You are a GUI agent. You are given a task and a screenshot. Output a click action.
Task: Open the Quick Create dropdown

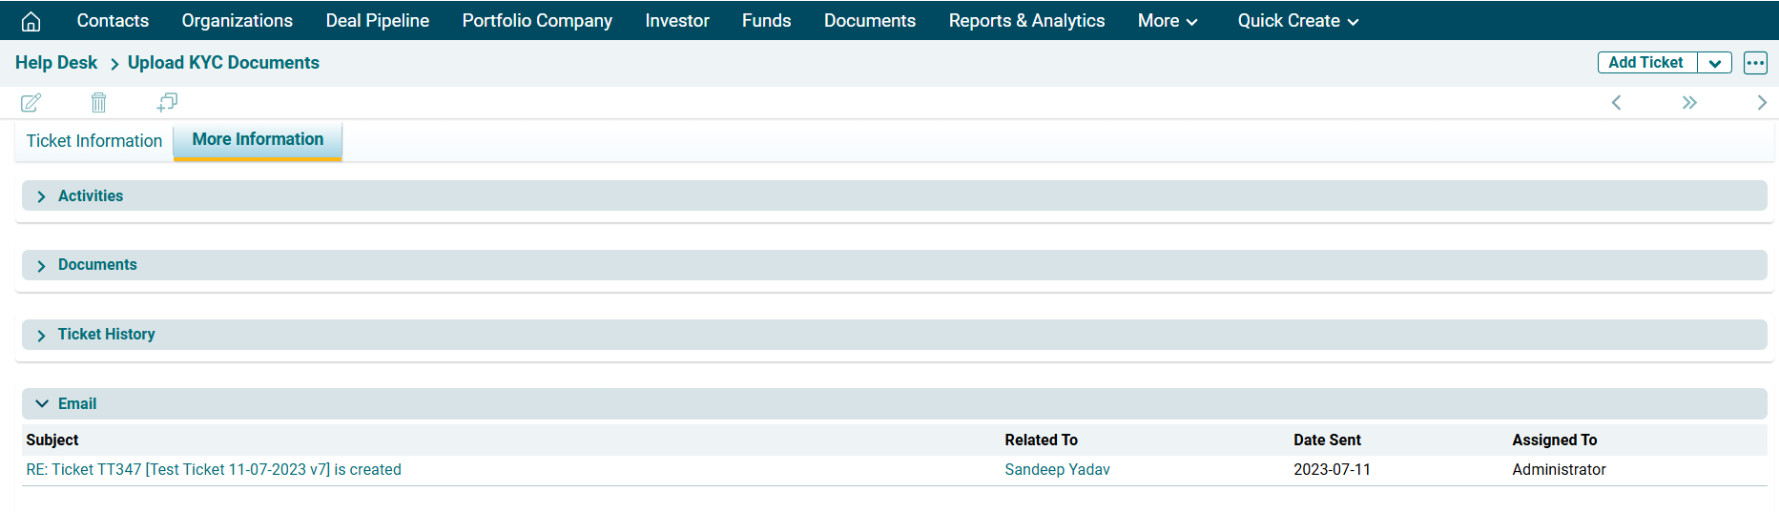1297,21
